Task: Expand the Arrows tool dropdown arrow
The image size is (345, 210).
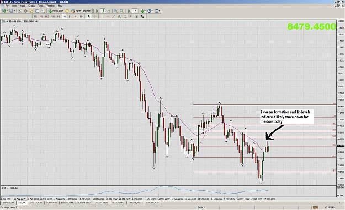Action: (x=145, y=16)
